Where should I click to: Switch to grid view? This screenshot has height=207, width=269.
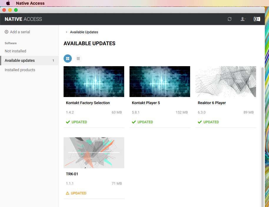68,59
